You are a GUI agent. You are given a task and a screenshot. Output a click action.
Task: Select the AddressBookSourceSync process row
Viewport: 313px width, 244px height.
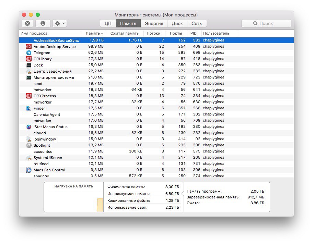(156, 40)
